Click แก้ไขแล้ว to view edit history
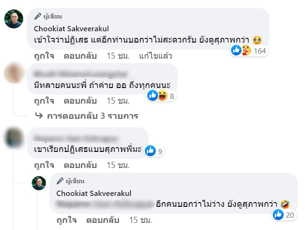The height and width of the screenshot is (230, 305). (155, 56)
